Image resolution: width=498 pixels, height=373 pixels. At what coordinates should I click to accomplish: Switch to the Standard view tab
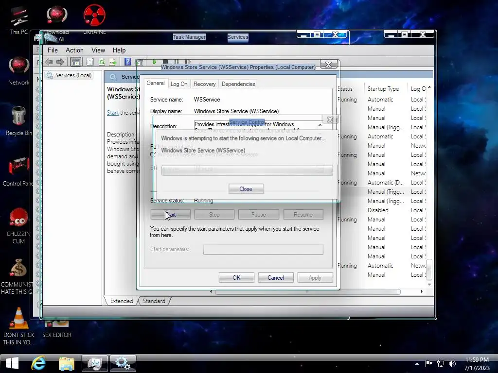tap(154, 301)
